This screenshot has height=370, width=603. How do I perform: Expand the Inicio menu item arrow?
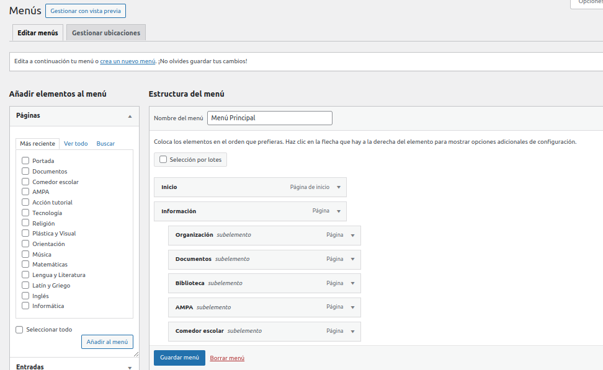click(x=339, y=187)
